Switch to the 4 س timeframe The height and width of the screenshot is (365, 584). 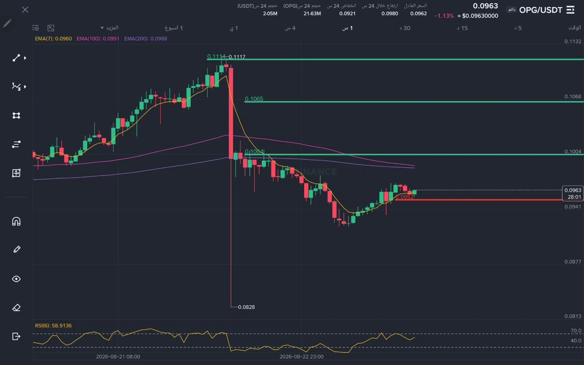290,28
